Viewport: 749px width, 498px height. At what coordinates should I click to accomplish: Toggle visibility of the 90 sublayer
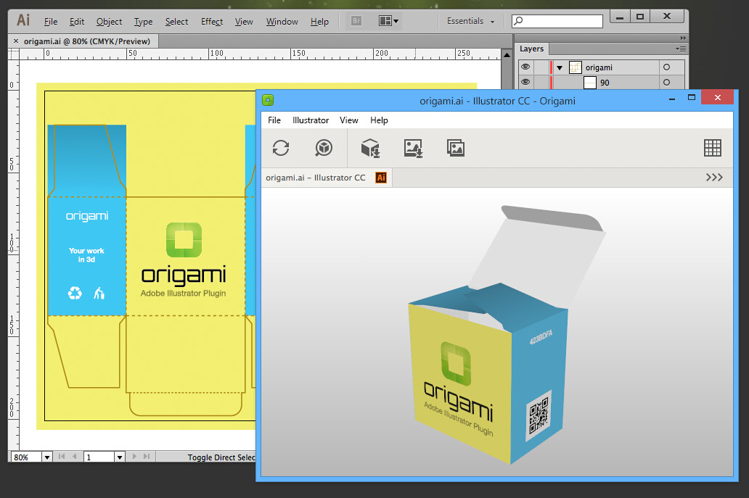click(x=525, y=83)
